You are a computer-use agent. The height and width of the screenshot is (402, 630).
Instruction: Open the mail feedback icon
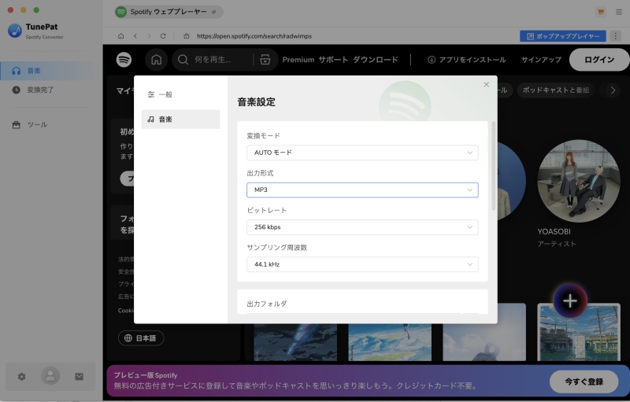pos(80,376)
